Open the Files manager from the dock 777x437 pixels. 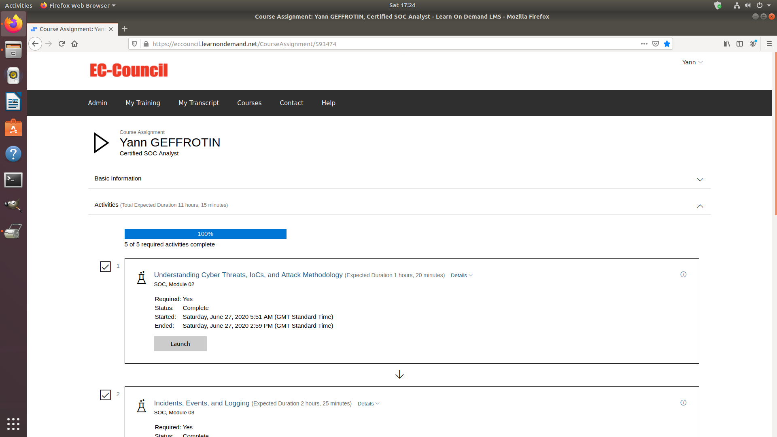point(13,49)
